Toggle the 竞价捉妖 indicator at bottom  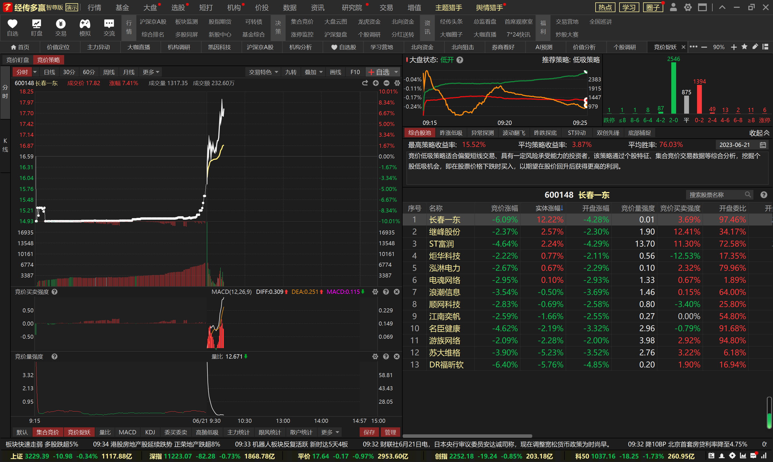(x=79, y=432)
